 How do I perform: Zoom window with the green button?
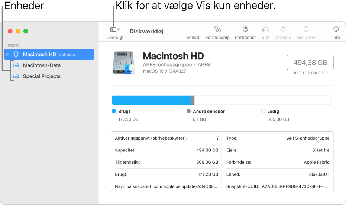pos(26,31)
